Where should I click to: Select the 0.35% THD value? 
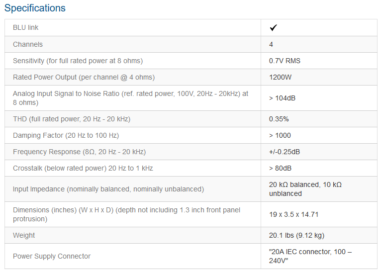[x=279, y=119]
